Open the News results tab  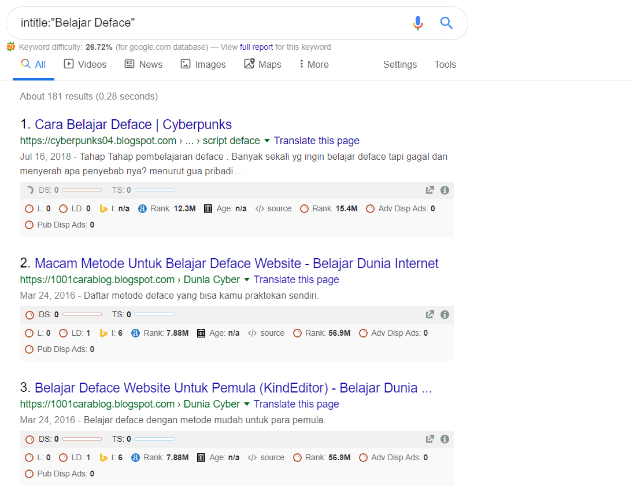pos(143,64)
